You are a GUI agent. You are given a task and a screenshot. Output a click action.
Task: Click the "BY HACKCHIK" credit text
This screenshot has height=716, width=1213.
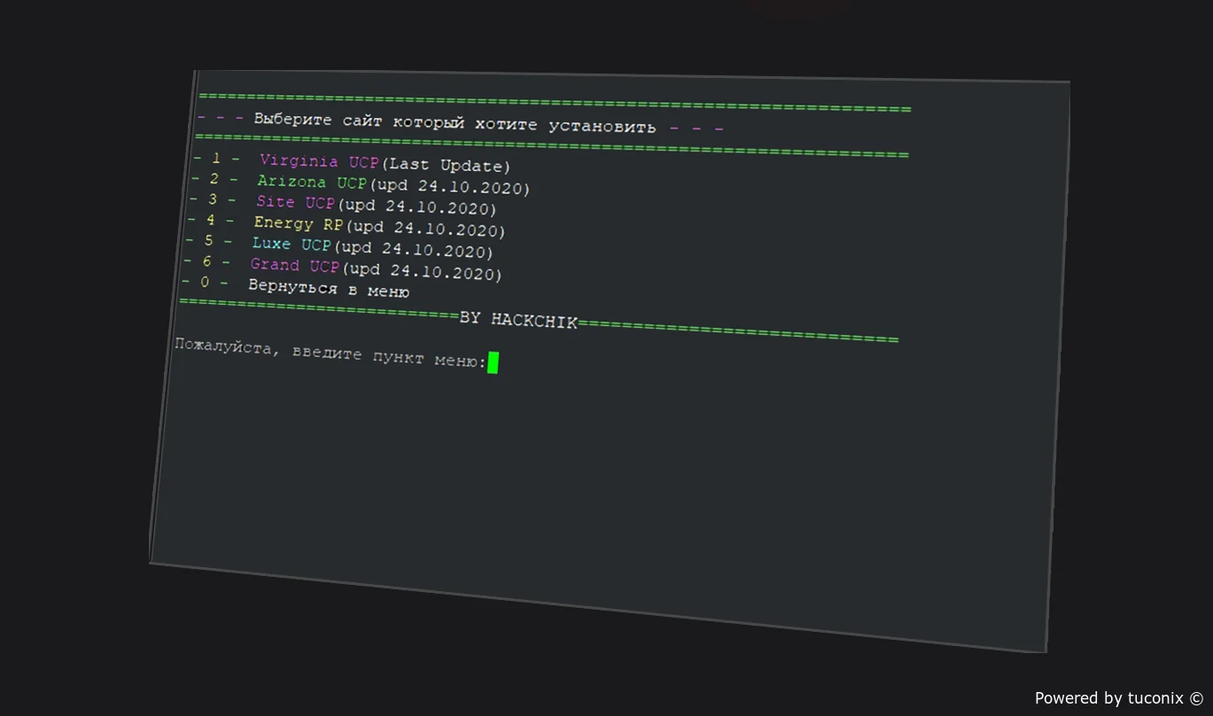[518, 320]
